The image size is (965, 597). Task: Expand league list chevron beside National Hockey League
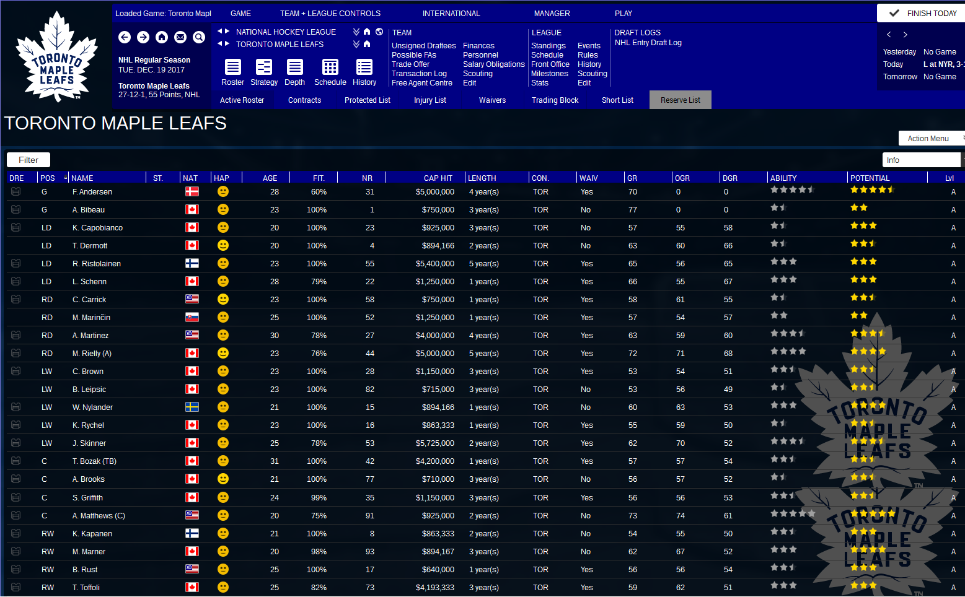point(356,32)
